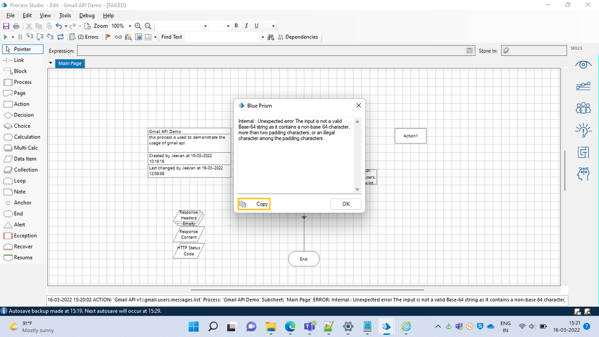The height and width of the screenshot is (337, 599).
Task: Click OK in the Blue Prism dialog
Action: click(x=346, y=204)
